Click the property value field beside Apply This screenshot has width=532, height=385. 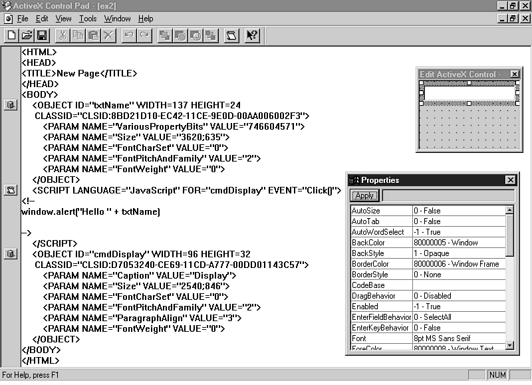(448, 195)
